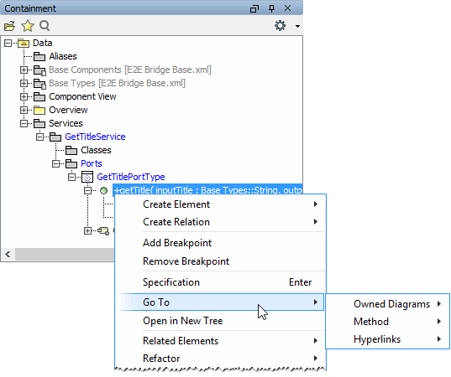Expand the Base Components node

(x=24, y=70)
